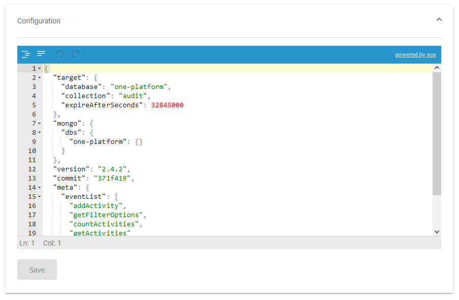Click the Save button
Viewport: 459px width, 300px height.
[37, 269]
